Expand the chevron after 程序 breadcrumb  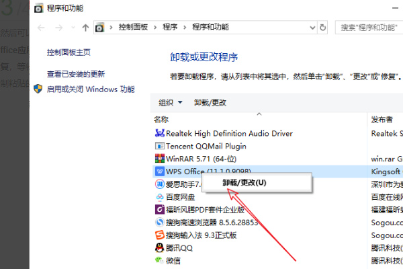[x=185, y=28]
